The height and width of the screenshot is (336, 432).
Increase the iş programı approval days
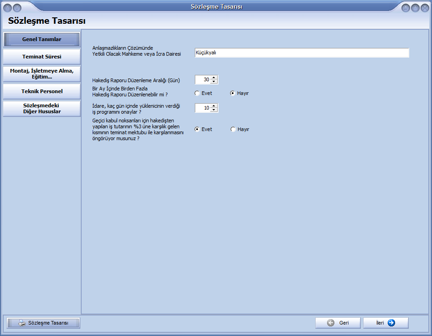pyautogui.click(x=213, y=106)
